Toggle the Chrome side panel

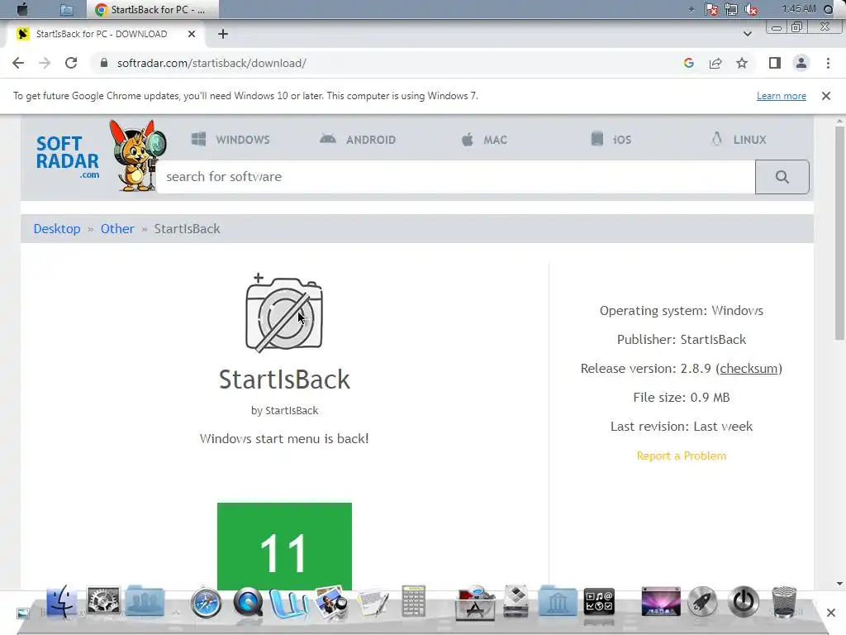(x=775, y=63)
